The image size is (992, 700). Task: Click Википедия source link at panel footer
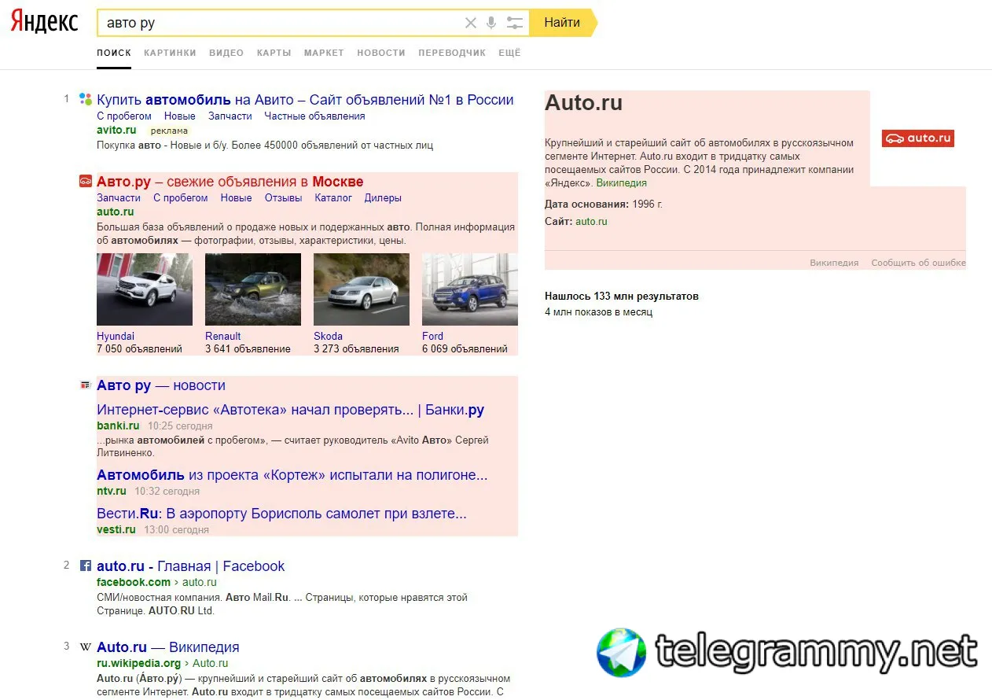pyautogui.click(x=834, y=263)
